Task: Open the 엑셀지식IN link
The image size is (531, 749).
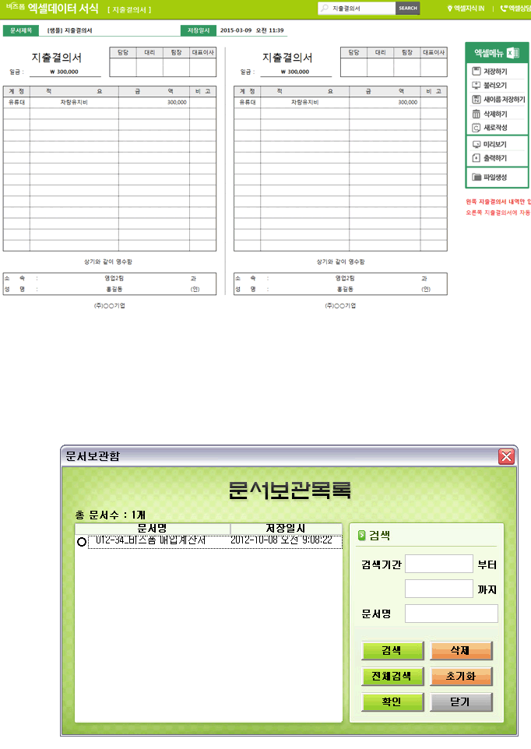Action: (469, 9)
